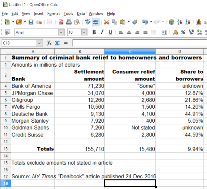Open the Format menu

[x=53, y=14]
